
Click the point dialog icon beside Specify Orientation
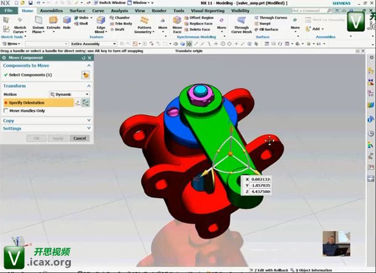pos(78,103)
